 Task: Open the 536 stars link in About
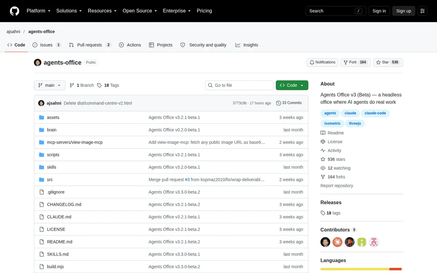click(x=333, y=159)
